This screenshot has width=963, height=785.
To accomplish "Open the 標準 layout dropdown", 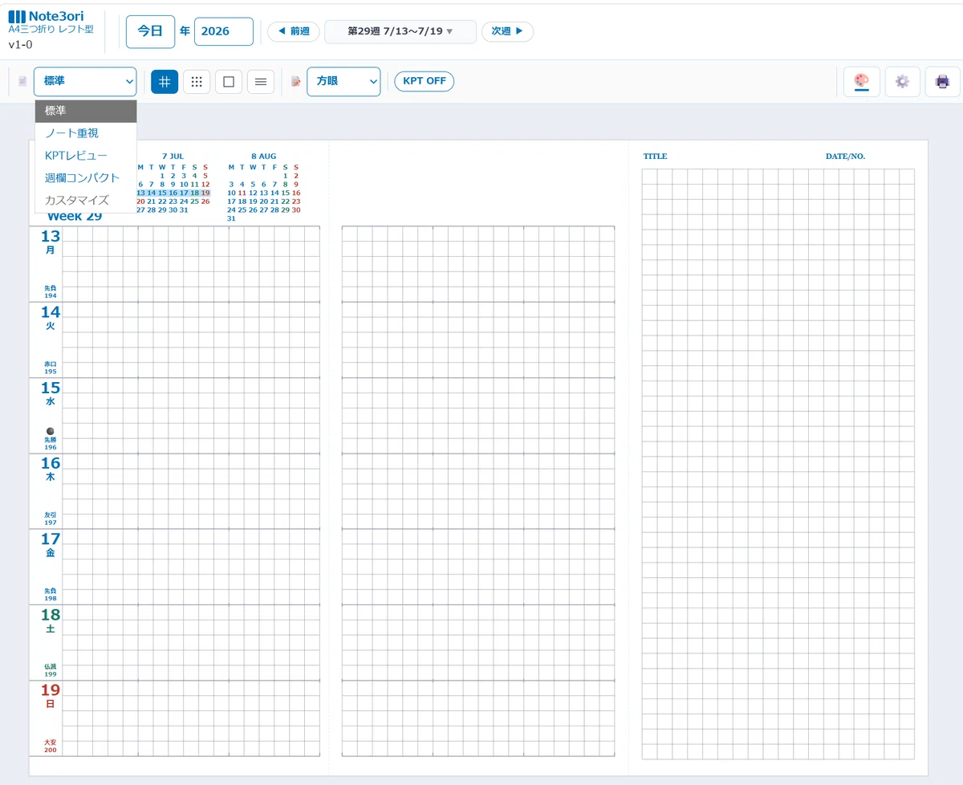I will pyautogui.click(x=86, y=81).
